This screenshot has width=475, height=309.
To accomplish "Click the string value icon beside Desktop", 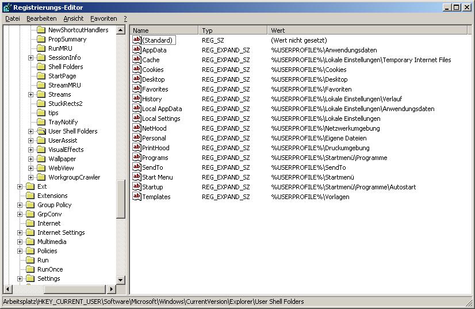I will (x=137, y=79).
